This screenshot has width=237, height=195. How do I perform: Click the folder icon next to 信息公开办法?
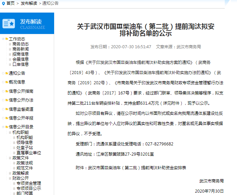[6, 100]
